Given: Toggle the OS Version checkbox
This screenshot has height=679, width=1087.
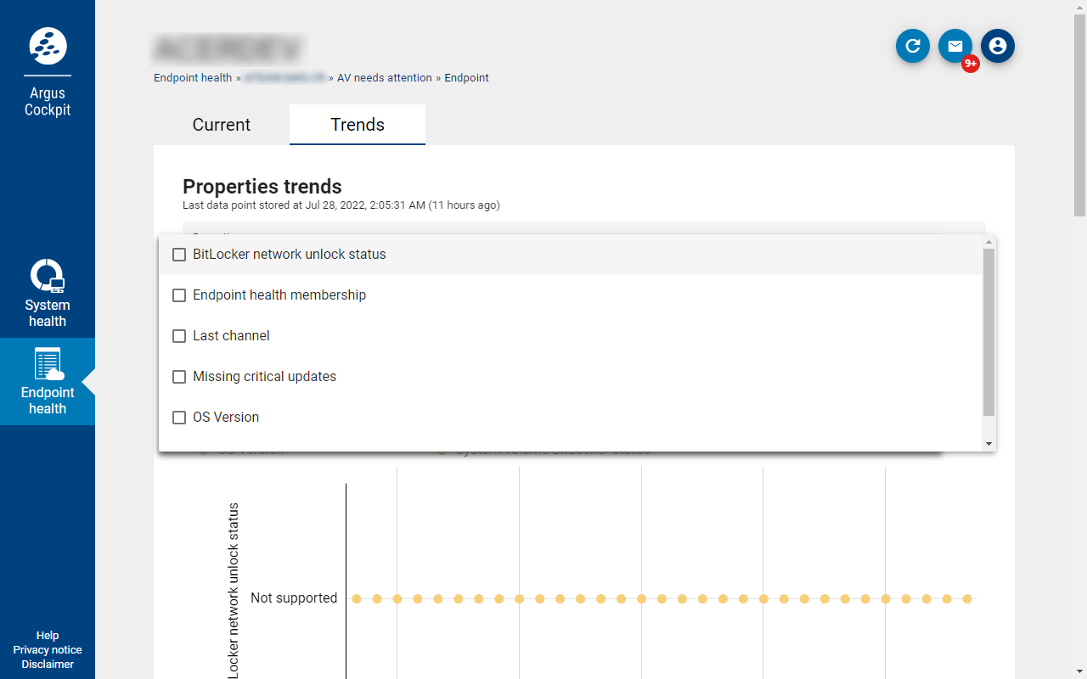Looking at the screenshot, I should point(179,418).
